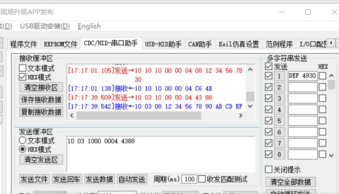Screen dimensions: 339x194
Task: Click the 清空接收区 button
Action: click(41, 87)
